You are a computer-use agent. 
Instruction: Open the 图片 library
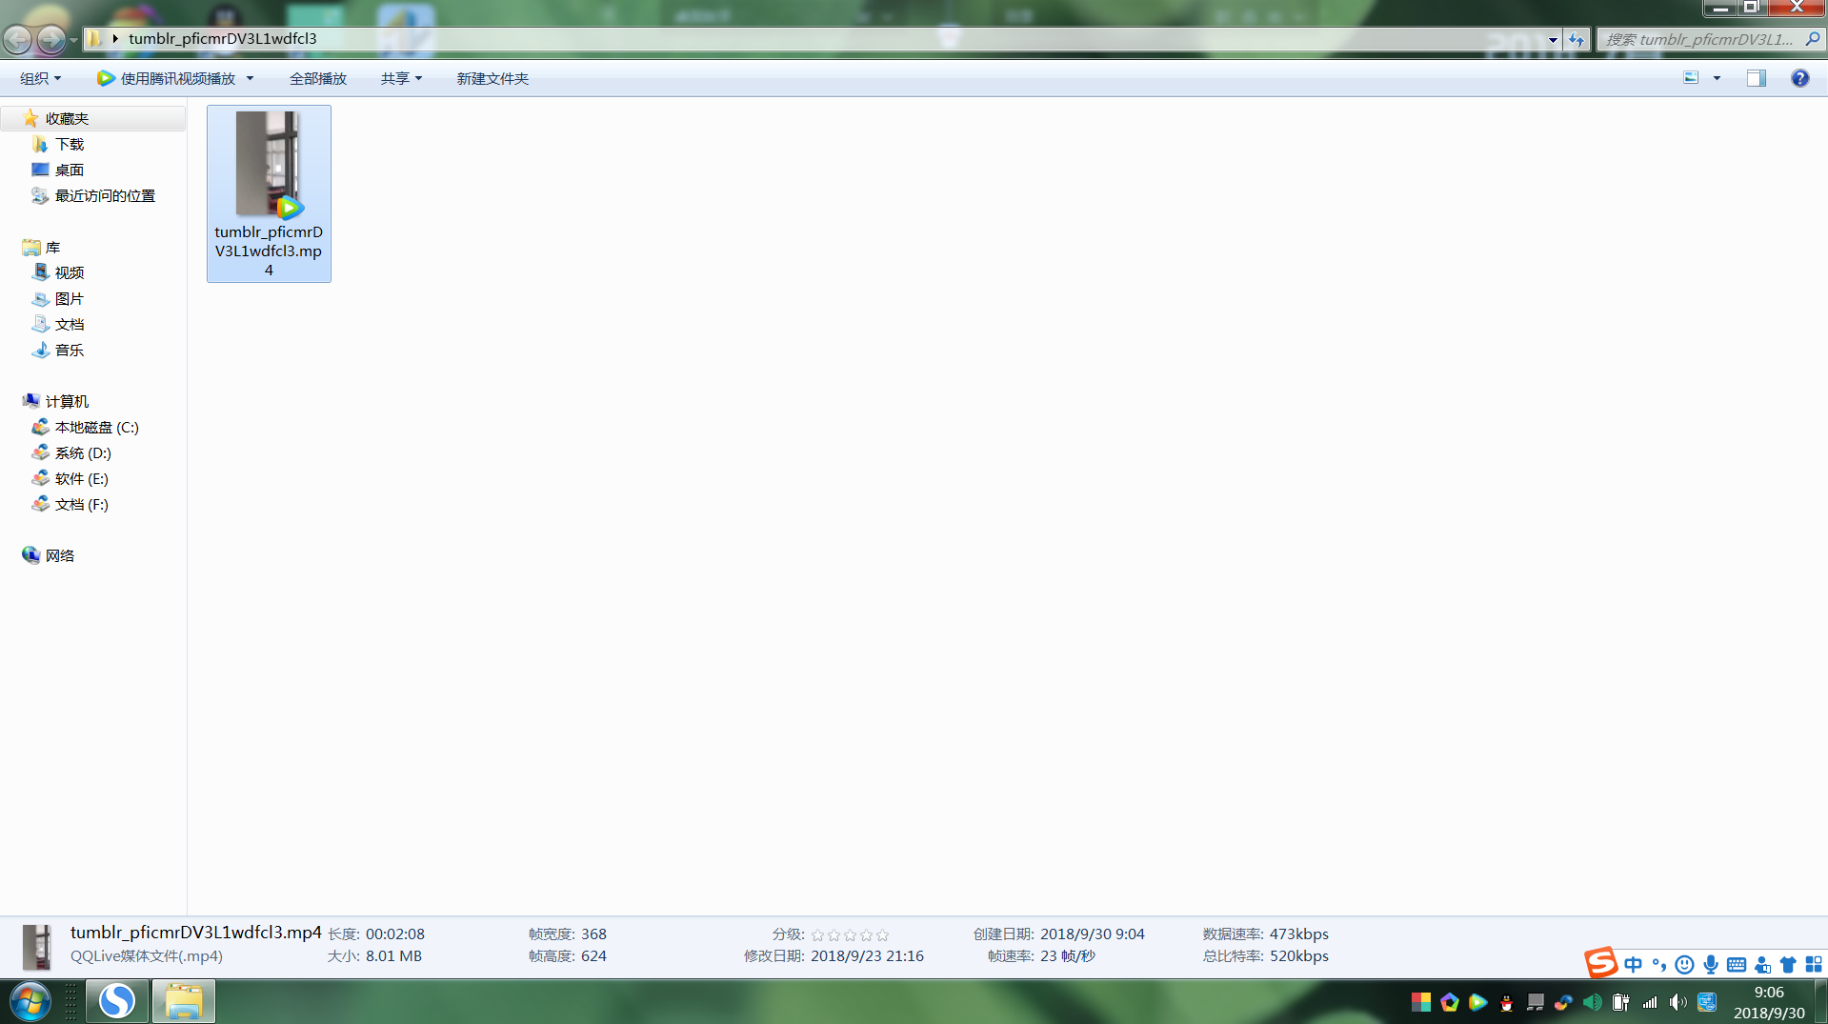coord(70,298)
